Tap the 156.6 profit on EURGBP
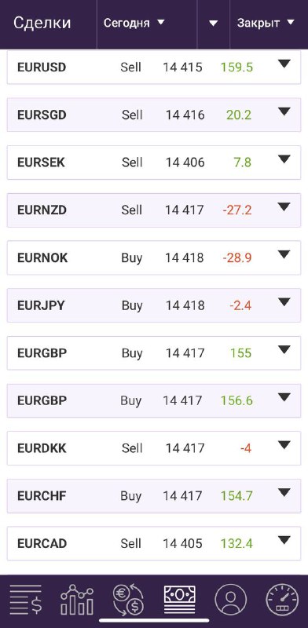Viewport: 308px width, 628px height. [236, 400]
